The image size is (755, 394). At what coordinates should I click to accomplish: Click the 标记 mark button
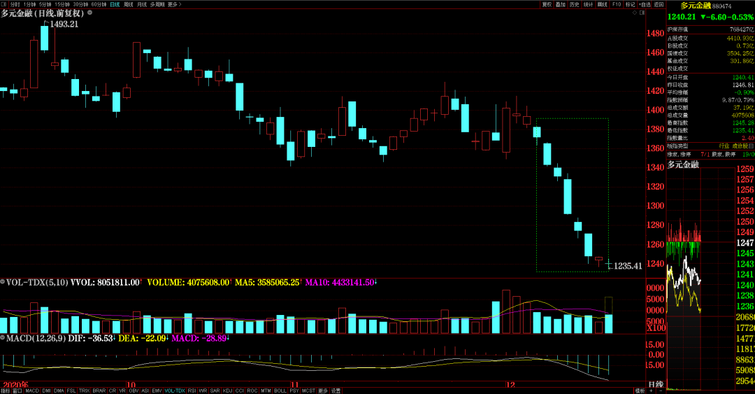631,4
